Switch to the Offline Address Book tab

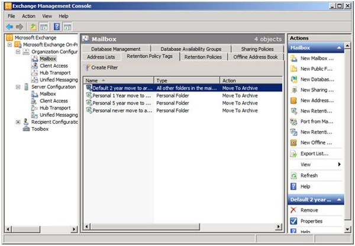(256, 57)
